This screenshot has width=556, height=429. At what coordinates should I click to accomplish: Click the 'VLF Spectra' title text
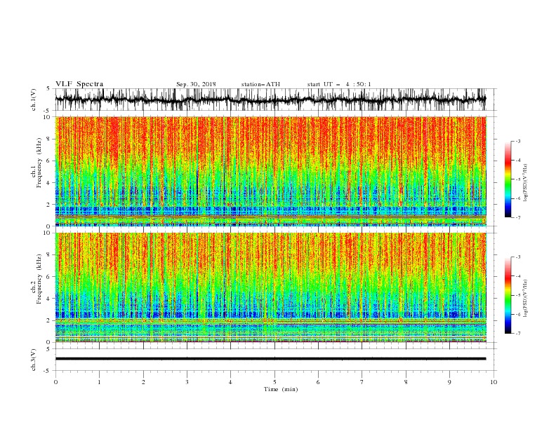click(79, 84)
